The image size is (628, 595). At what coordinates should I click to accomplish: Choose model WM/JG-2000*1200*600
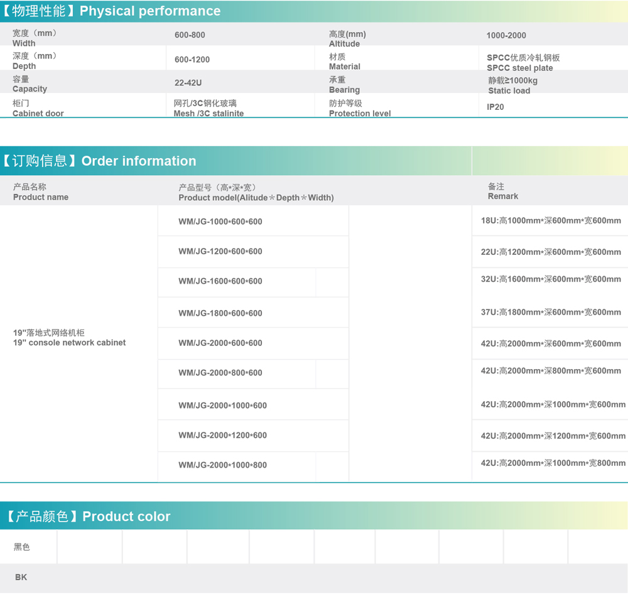click(x=222, y=436)
